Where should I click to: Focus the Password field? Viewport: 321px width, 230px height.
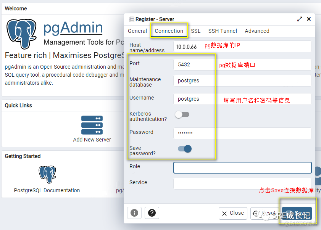[242, 133]
